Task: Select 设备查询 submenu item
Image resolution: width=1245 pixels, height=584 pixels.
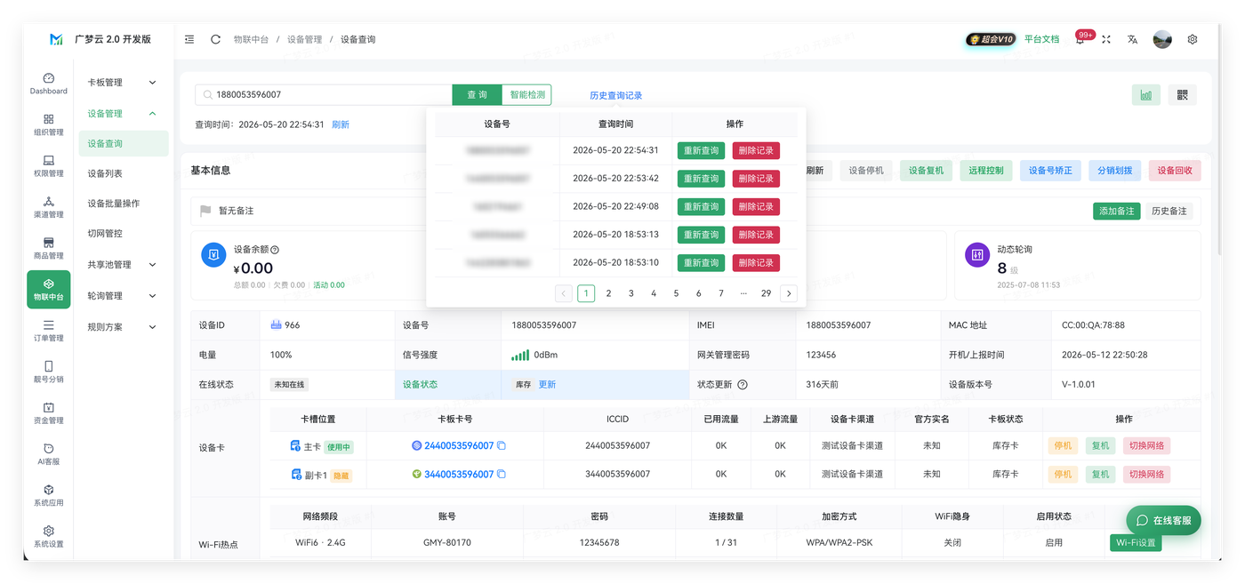Action: tap(123, 144)
